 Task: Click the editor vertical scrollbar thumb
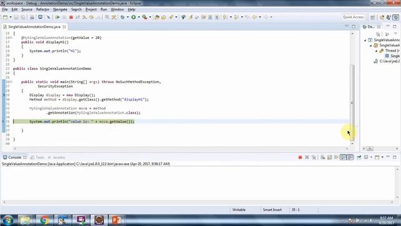(352, 102)
